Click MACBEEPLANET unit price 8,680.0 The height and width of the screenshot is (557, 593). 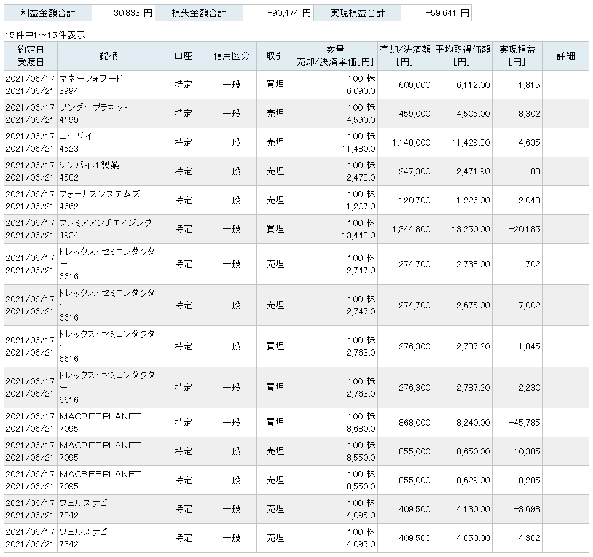coord(361,429)
